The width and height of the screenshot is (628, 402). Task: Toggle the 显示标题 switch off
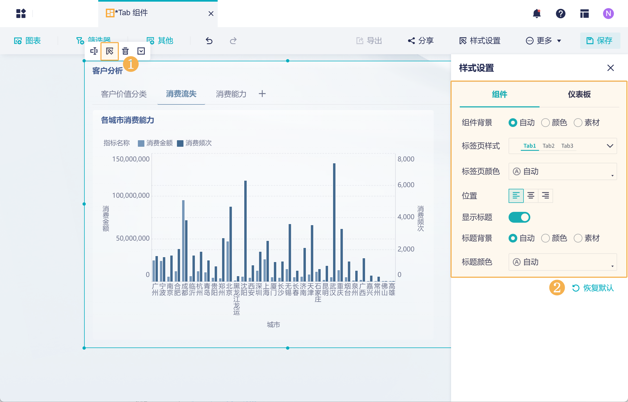519,217
